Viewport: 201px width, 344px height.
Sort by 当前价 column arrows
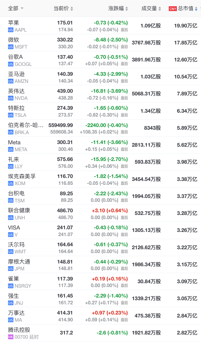point(72,9)
